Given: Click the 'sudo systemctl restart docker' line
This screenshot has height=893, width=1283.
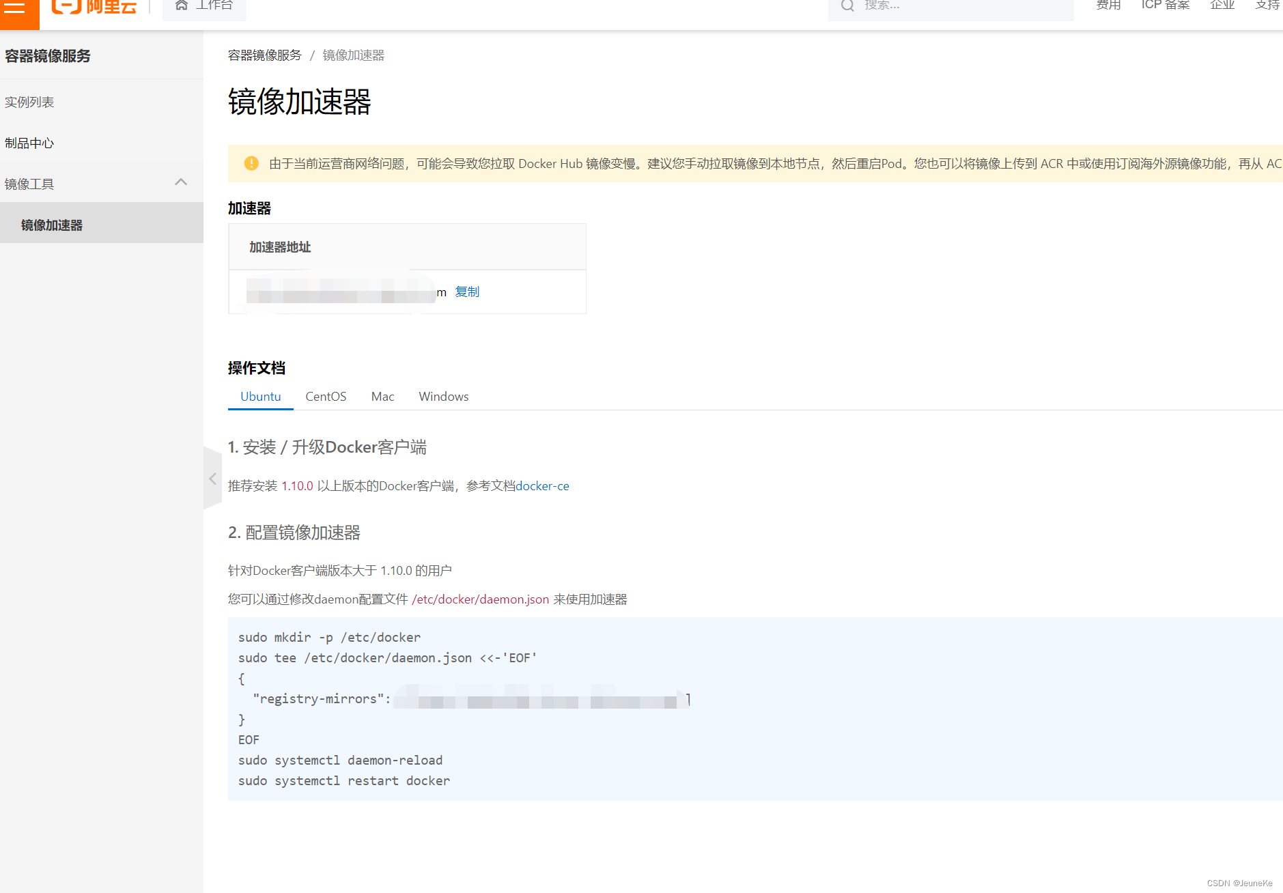Looking at the screenshot, I should (344, 780).
